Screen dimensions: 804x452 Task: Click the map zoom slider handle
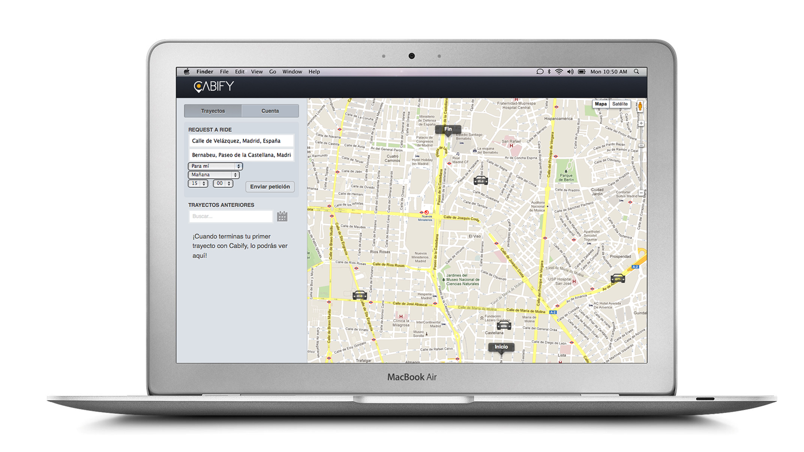tap(641, 146)
